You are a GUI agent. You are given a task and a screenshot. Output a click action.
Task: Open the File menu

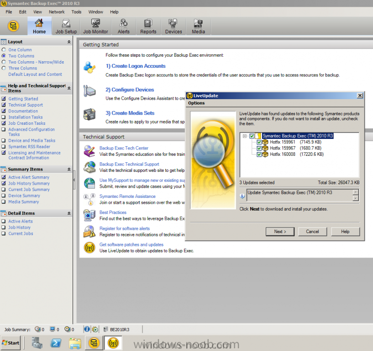click(9, 12)
